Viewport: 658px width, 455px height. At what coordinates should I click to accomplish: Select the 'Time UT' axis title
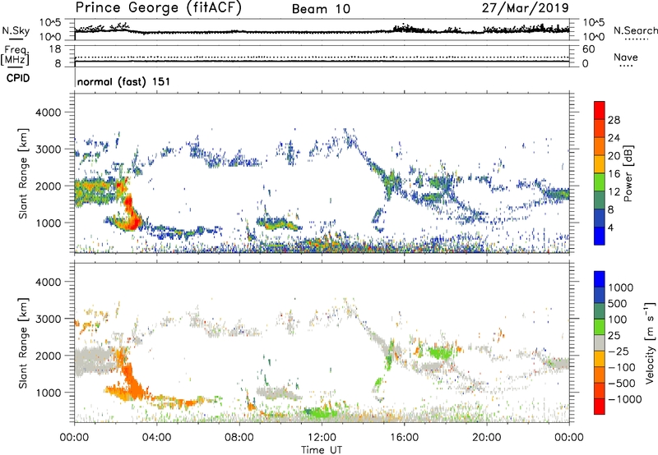pos(322,450)
